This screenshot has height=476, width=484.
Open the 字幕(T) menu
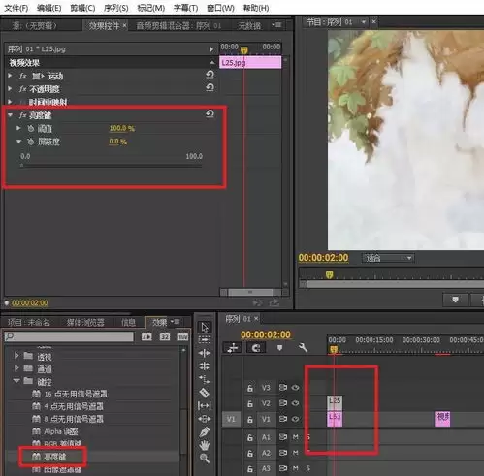point(185,8)
